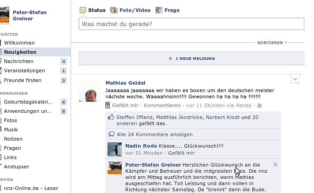Click the Geburtstagskalender app icon
This screenshot has height=193, width=314.
click(1, 102)
